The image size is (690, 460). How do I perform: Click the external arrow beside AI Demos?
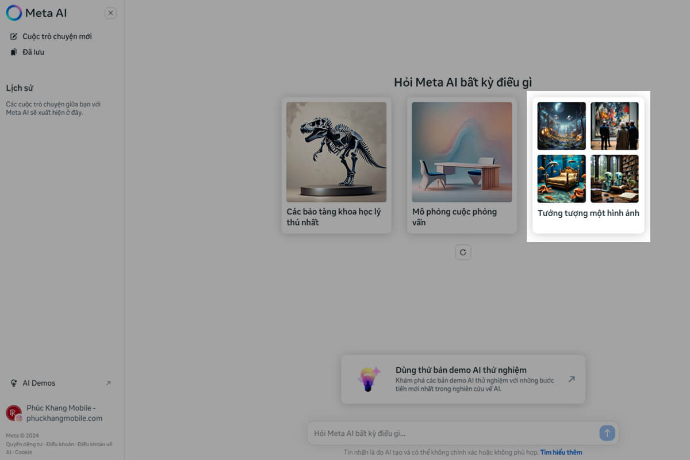108,383
